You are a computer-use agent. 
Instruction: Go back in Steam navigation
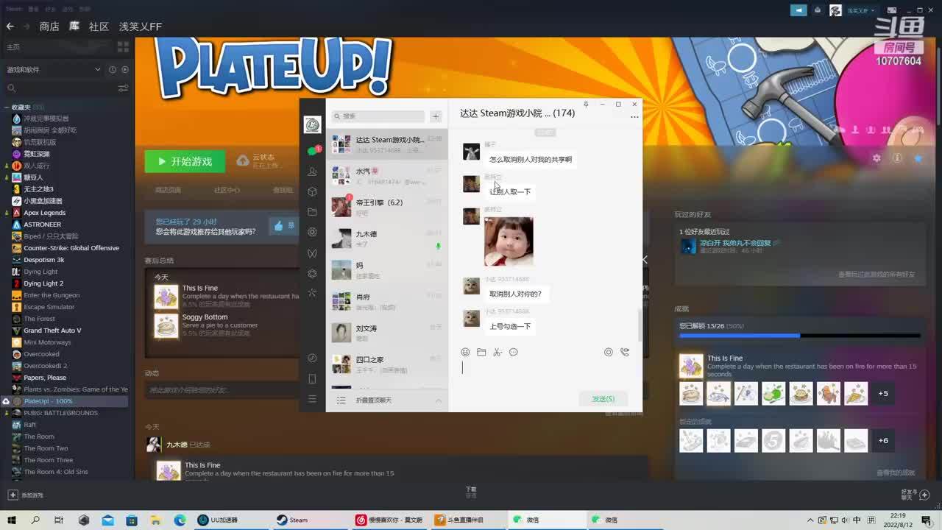pyautogui.click(x=10, y=26)
